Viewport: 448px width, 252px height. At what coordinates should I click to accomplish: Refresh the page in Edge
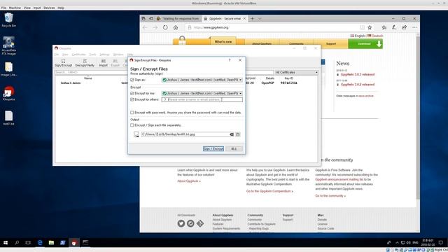pyautogui.click(x=165, y=27)
